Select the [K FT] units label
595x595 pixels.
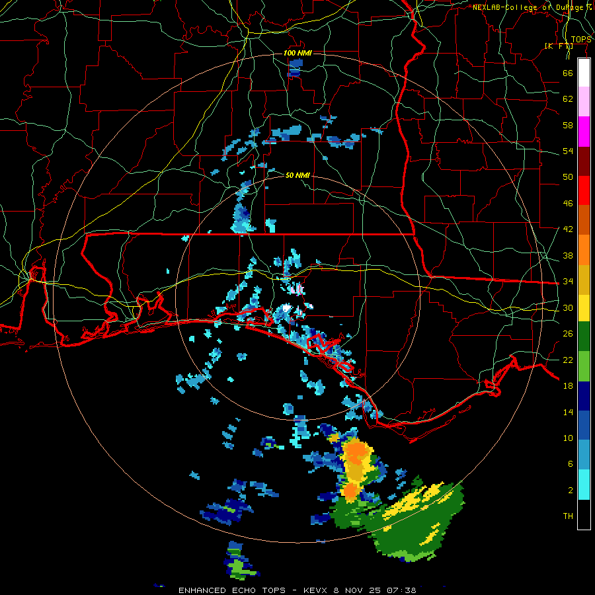pos(559,46)
